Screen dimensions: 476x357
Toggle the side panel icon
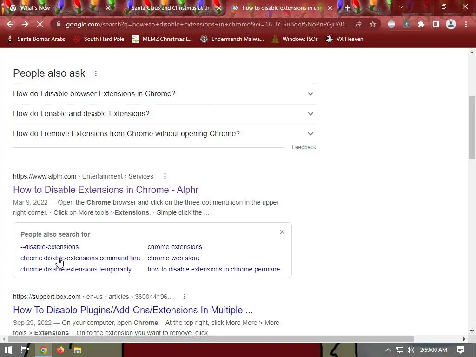436,24
